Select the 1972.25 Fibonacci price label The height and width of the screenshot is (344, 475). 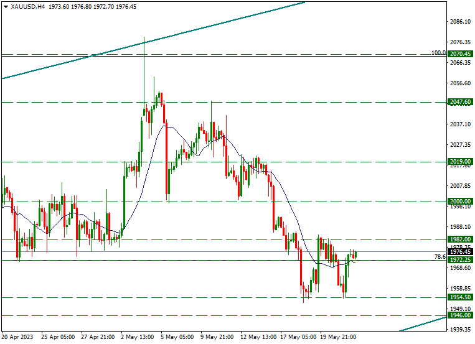(x=460, y=260)
